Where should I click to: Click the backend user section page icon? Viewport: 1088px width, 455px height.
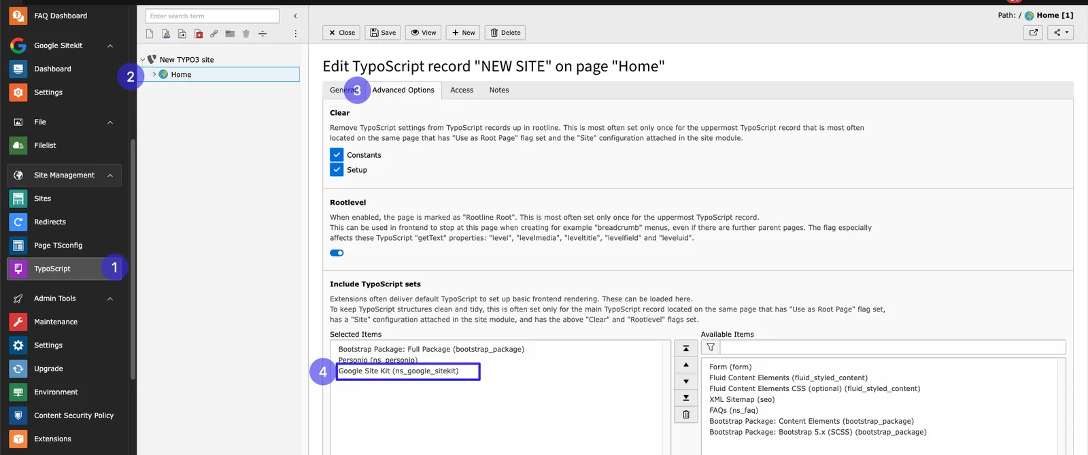(166, 33)
